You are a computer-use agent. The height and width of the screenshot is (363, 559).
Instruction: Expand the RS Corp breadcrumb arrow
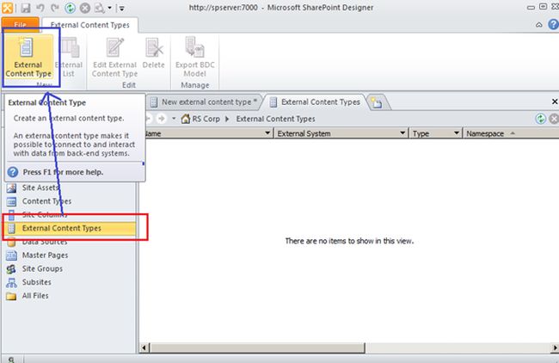tap(227, 119)
